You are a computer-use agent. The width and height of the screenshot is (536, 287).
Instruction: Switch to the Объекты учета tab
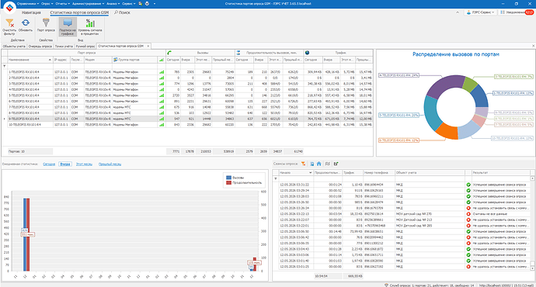pos(14,46)
